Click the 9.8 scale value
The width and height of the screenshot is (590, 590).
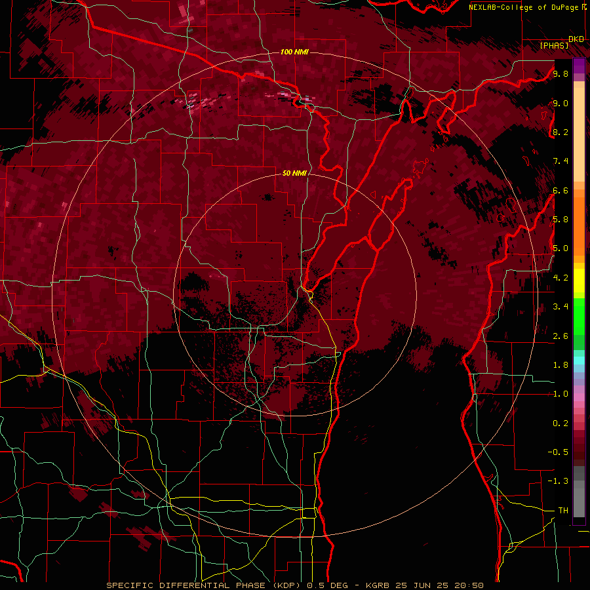[x=560, y=73]
